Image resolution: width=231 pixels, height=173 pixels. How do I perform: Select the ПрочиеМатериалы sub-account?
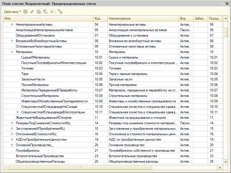coord(113,85)
